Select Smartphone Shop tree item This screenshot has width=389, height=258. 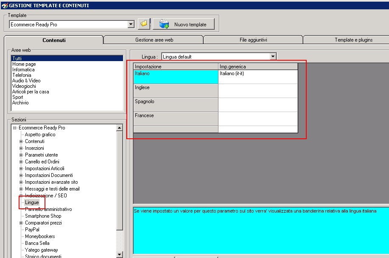tap(43, 216)
